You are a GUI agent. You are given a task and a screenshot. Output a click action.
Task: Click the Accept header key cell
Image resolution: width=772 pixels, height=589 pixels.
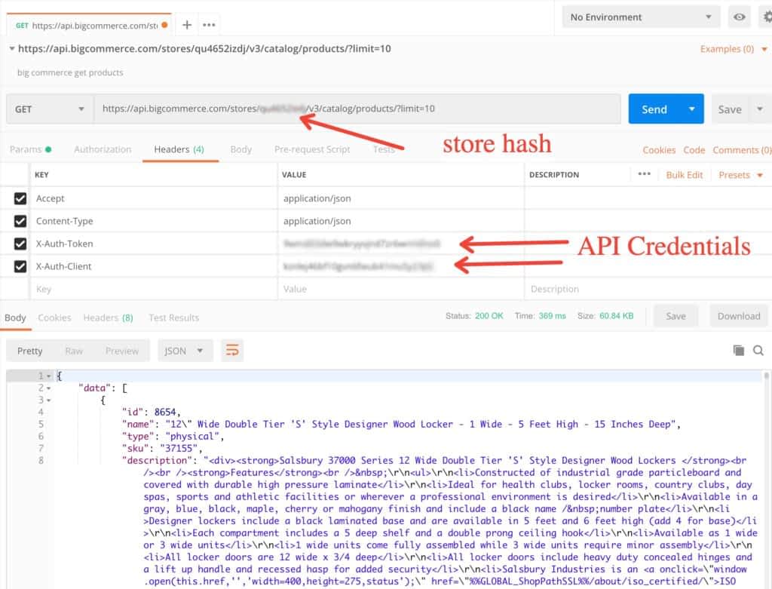(154, 198)
